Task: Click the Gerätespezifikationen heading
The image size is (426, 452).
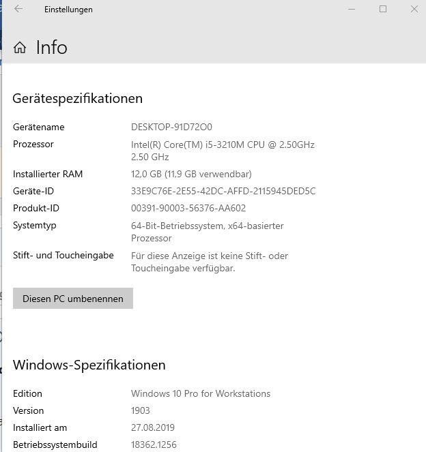Action: pos(78,99)
